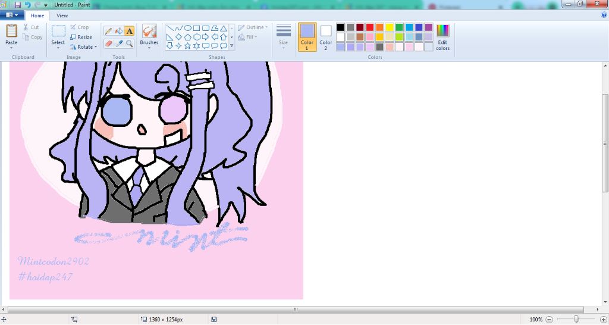Open the shape Fill dropdown

click(247, 37)
